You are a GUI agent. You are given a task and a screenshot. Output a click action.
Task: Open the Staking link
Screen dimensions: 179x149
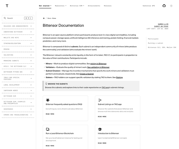coord(119,77)
